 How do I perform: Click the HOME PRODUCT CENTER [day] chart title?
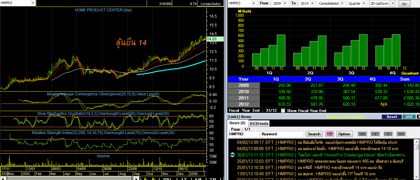[103, 10]
